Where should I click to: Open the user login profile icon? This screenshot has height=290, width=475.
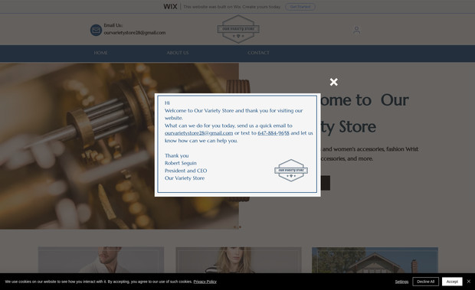356,30
